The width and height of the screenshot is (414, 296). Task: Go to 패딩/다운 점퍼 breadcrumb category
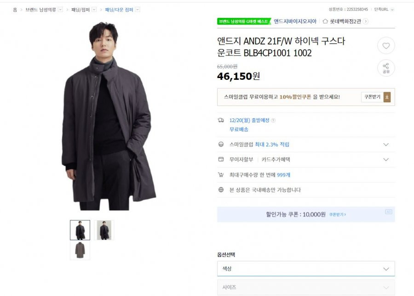[119, 10]
